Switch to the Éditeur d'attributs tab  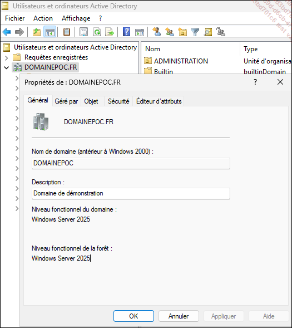(x=159, y=101)
